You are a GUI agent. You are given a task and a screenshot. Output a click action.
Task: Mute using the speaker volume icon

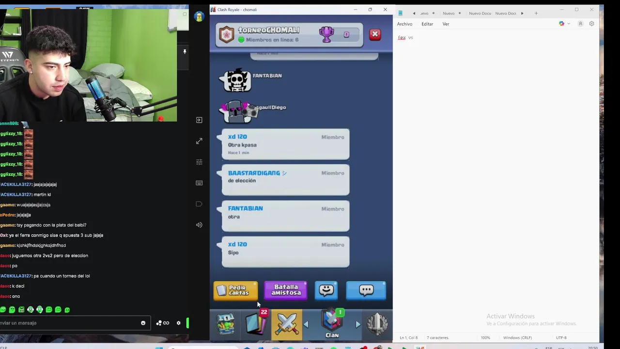199,225
